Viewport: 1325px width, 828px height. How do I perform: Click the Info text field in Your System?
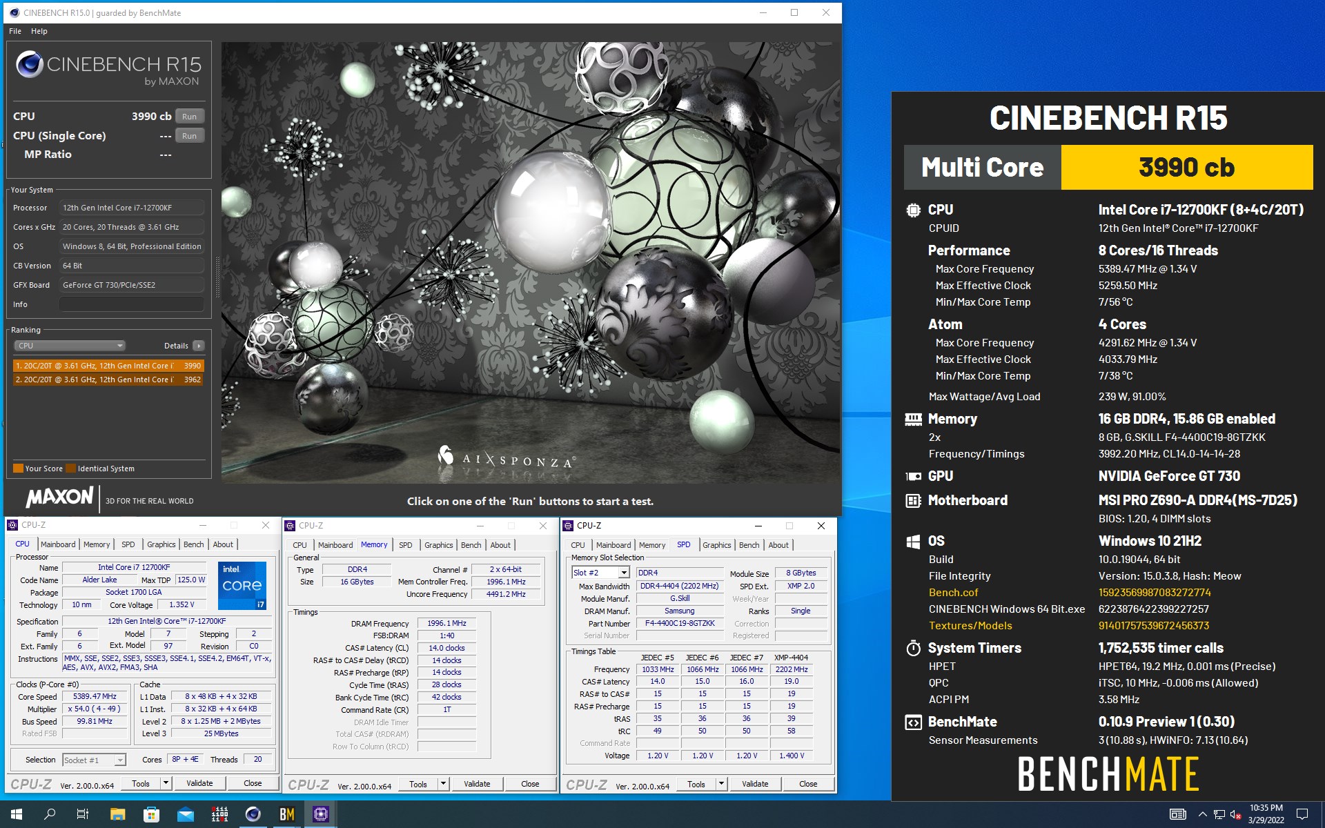(131, 304)
